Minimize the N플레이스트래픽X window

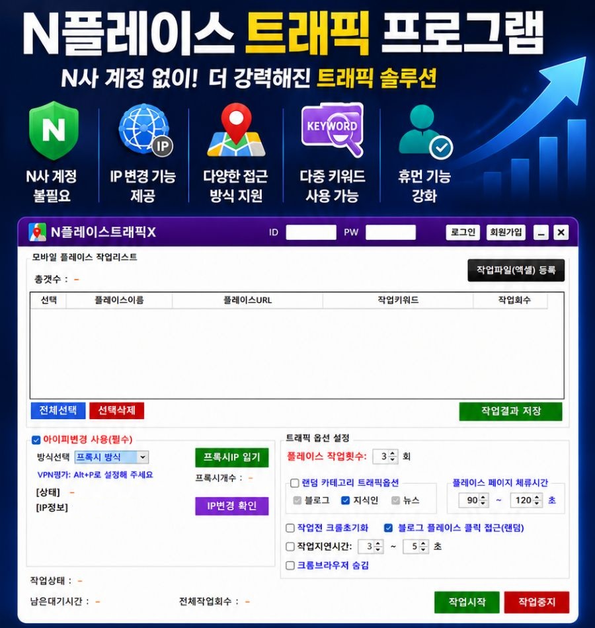pos(541,232)
